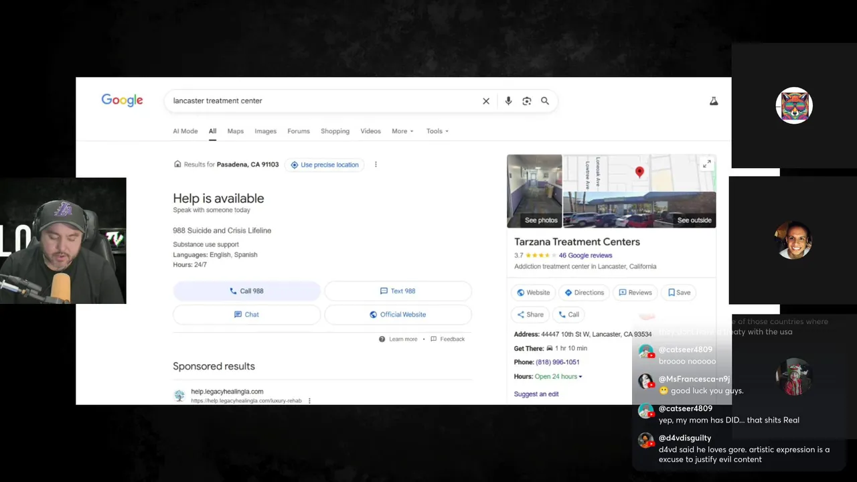
Task: Click the Pasadena, CA 91103 location text
Action: (248, 165)
